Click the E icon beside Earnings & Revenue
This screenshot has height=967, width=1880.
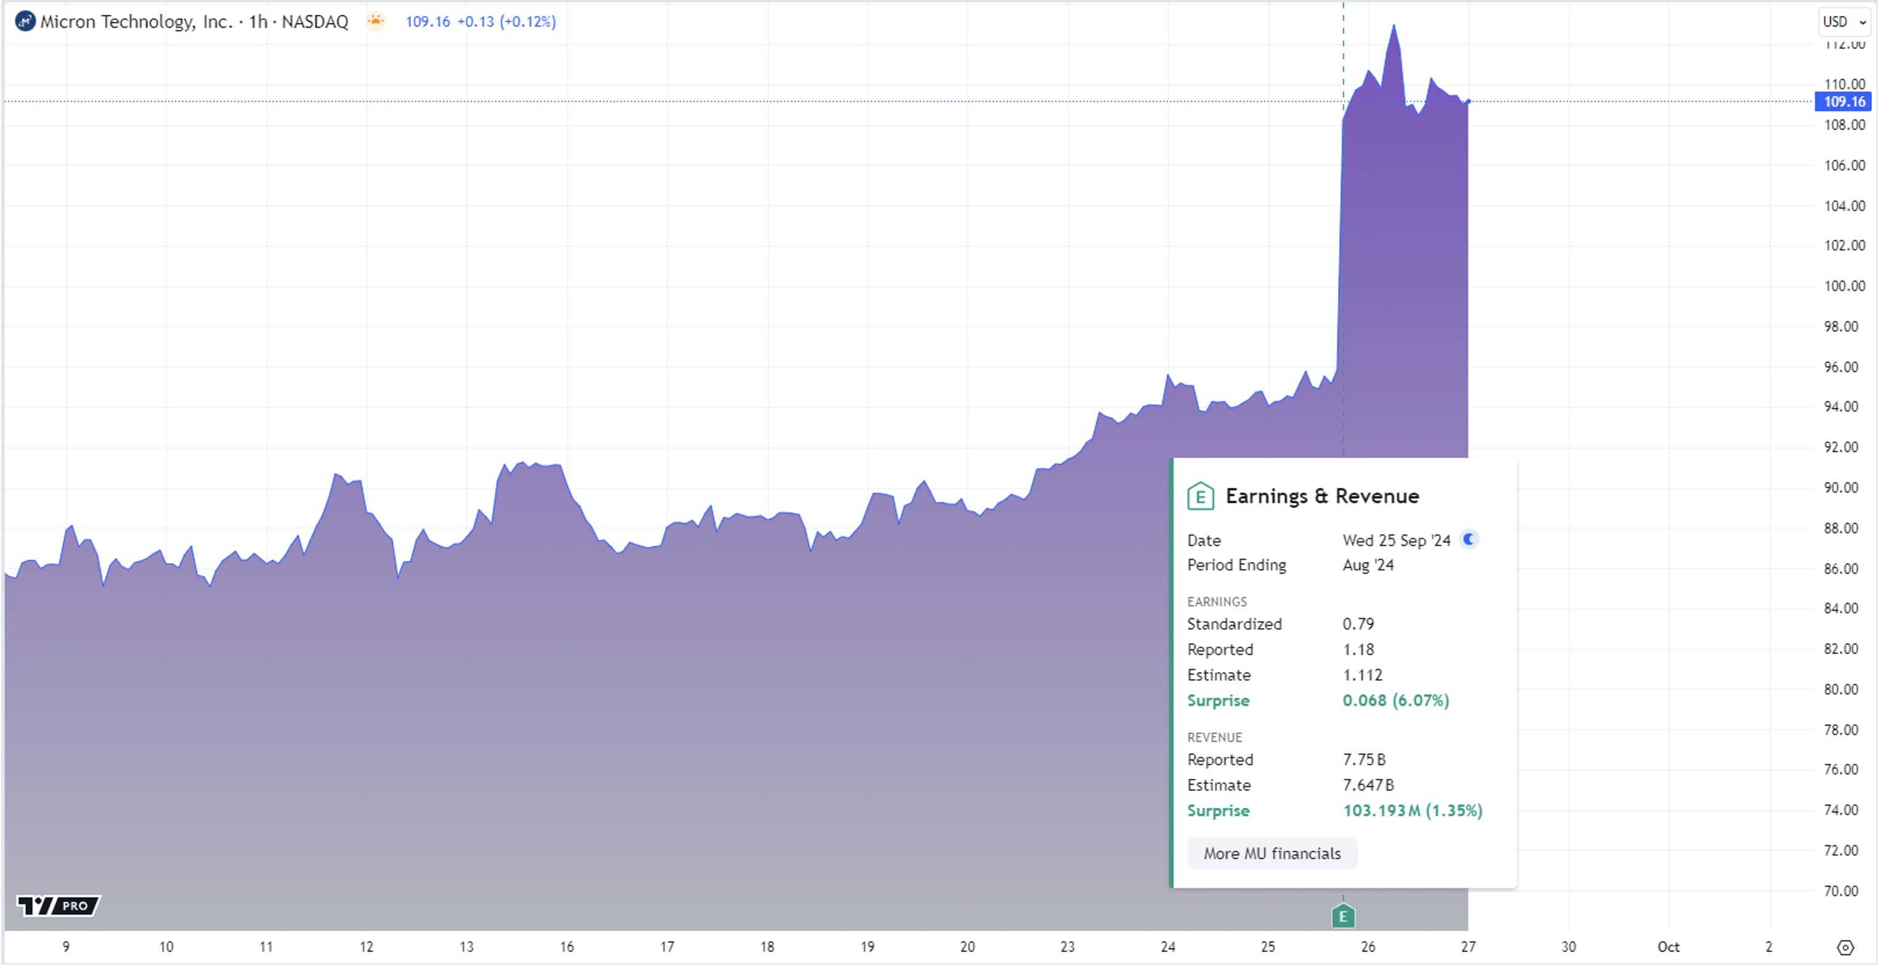(x=1201, y=496)
